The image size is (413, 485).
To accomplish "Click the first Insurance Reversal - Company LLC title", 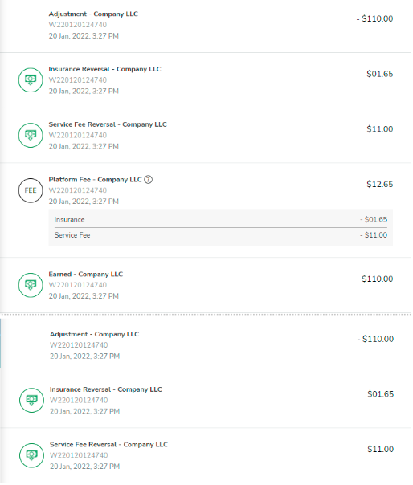I will 105,70.
